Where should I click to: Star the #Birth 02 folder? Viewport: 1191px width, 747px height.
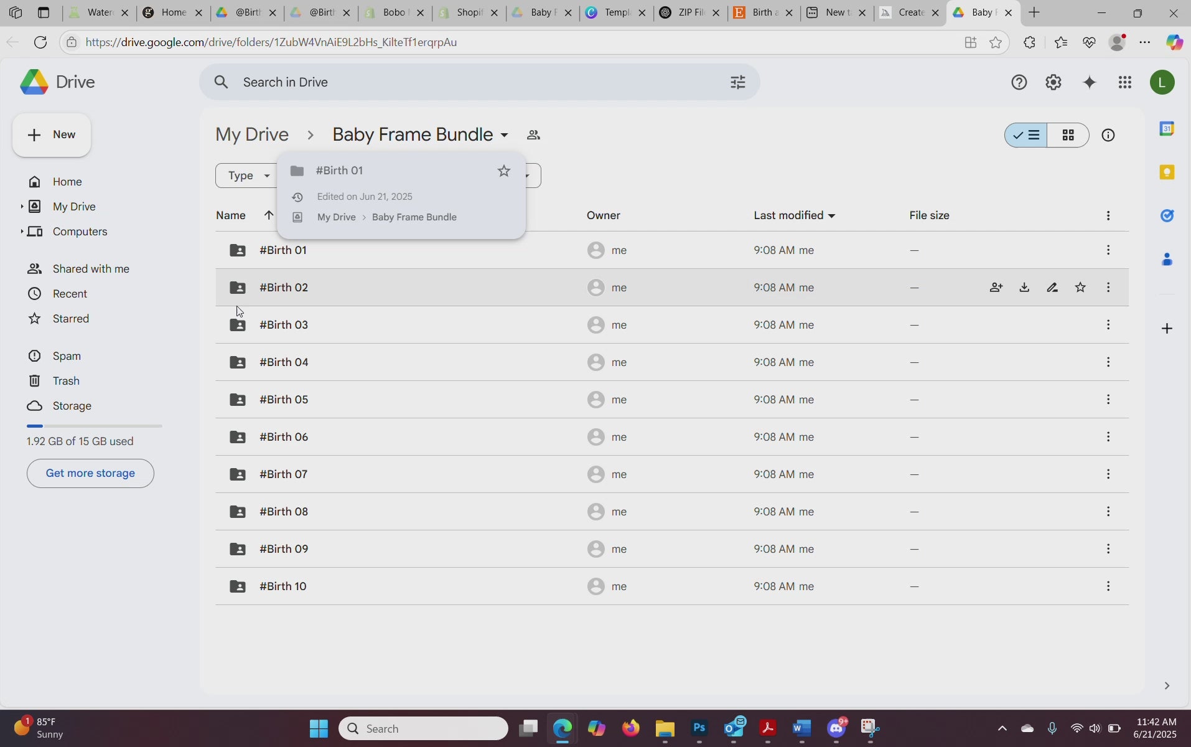(x=1080, y=287)
